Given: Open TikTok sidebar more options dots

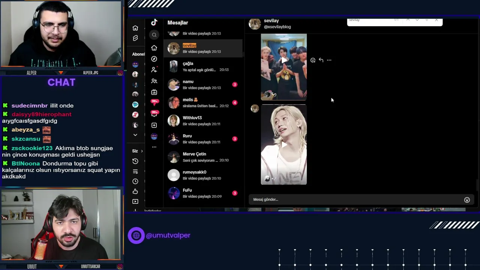Looking at the screenshot, I should (x=154, y=147).
